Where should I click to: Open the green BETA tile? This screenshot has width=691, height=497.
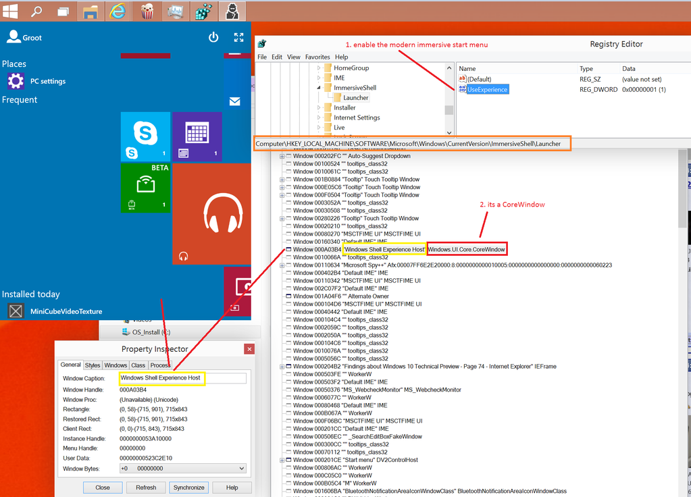(145, 188)
